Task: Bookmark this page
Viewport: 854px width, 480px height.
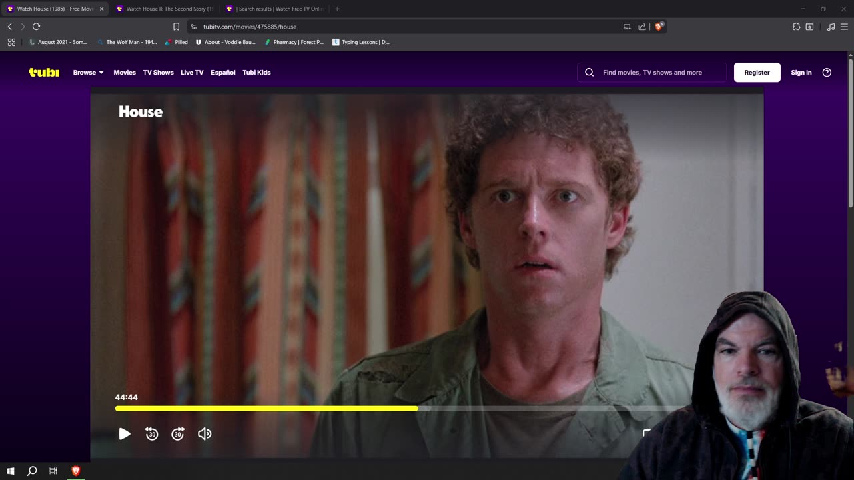Action: pos(176,27)
